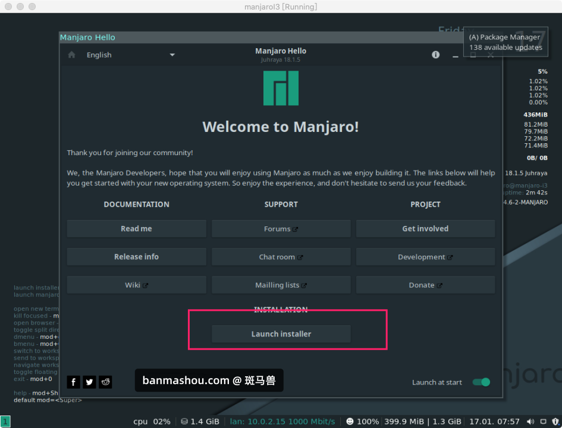Image resolution: width=562 pixels, height=428 pixels.
Task: Open the Reddit social link icon
Action: click(105, 382)
